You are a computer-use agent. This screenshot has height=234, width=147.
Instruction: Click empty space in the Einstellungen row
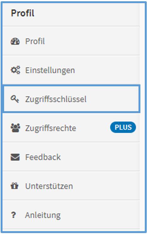[x=107, y=70]
